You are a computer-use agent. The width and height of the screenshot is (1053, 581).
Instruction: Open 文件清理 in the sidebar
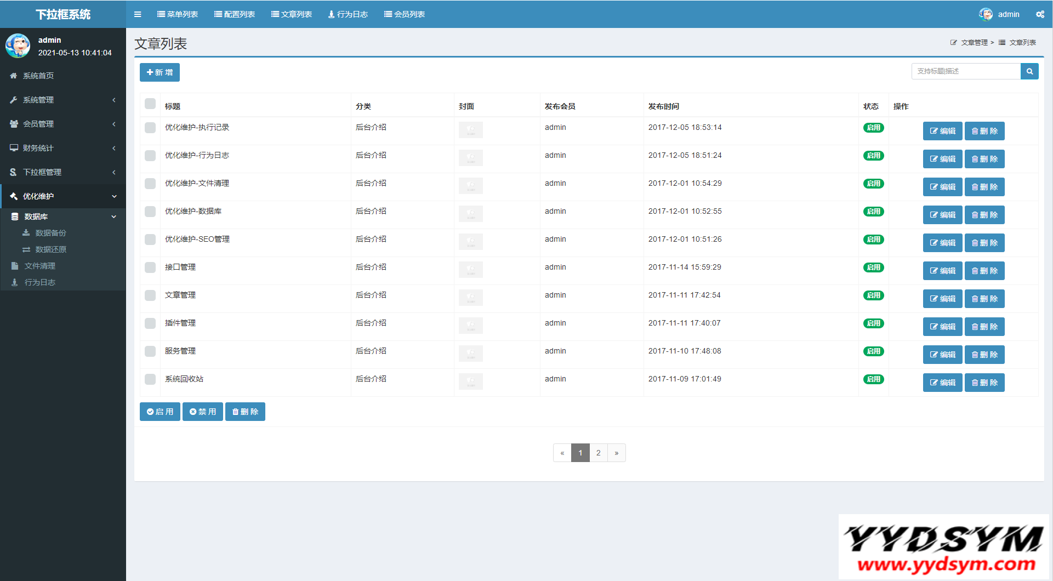[39, 266]
